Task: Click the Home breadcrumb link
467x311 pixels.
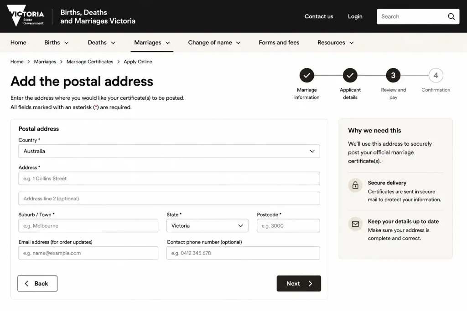Action: 17,61
